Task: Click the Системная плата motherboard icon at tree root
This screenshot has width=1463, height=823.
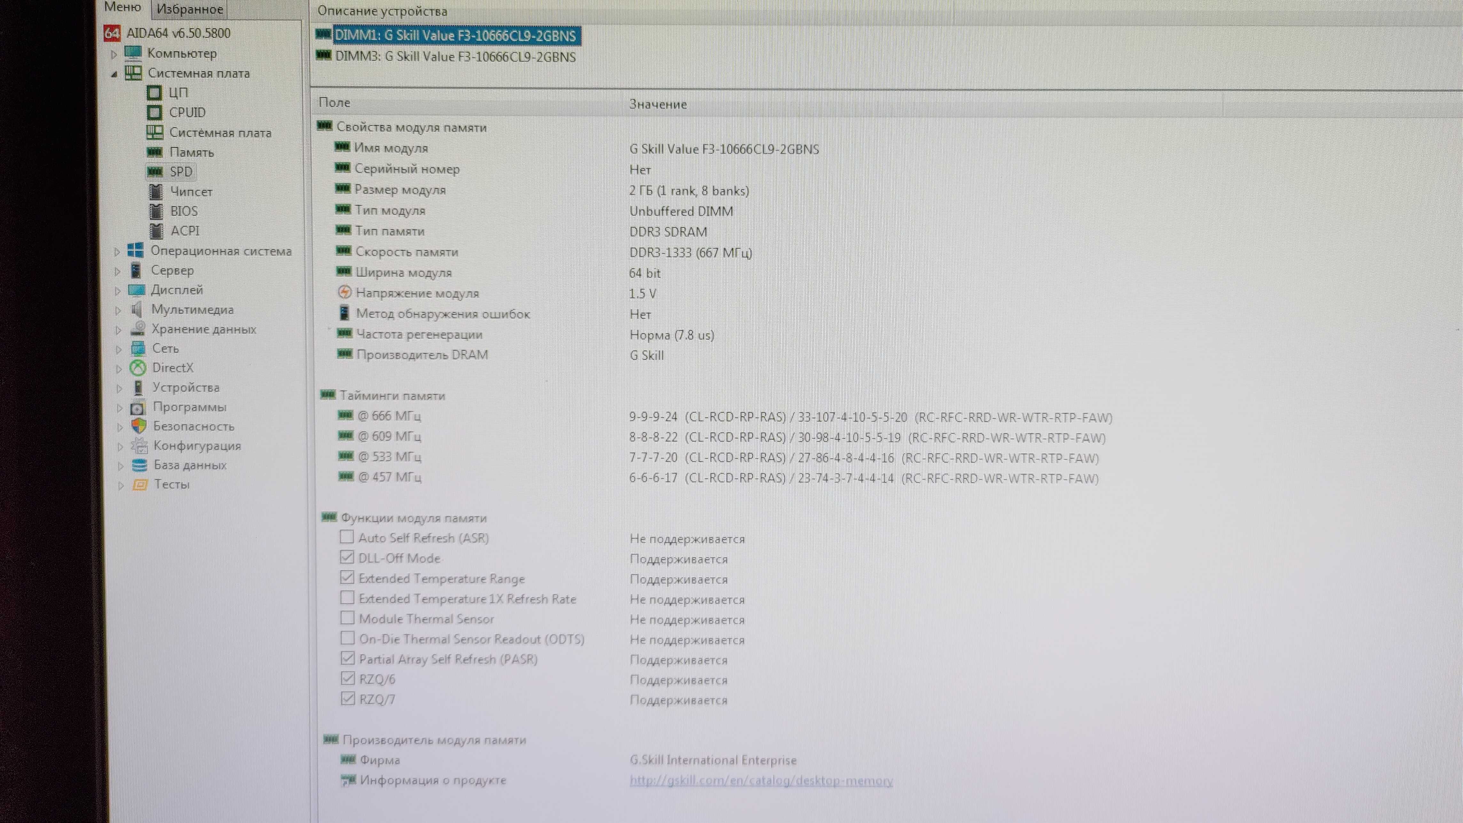Action: [133, 73]
